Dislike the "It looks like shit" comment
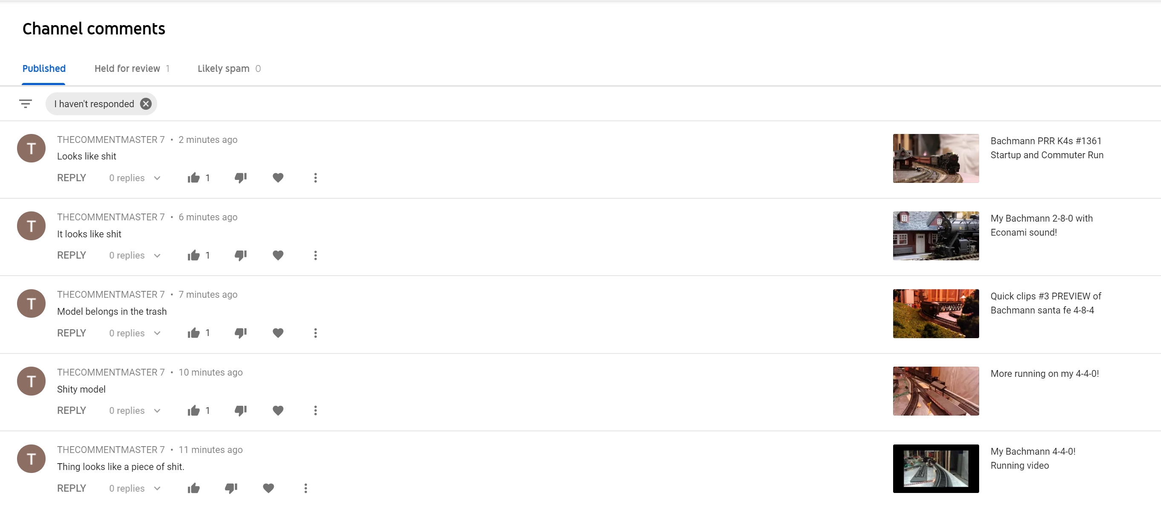 tap(240, 255)
